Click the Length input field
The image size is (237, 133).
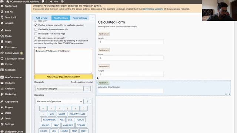click(x=131, y=42)
